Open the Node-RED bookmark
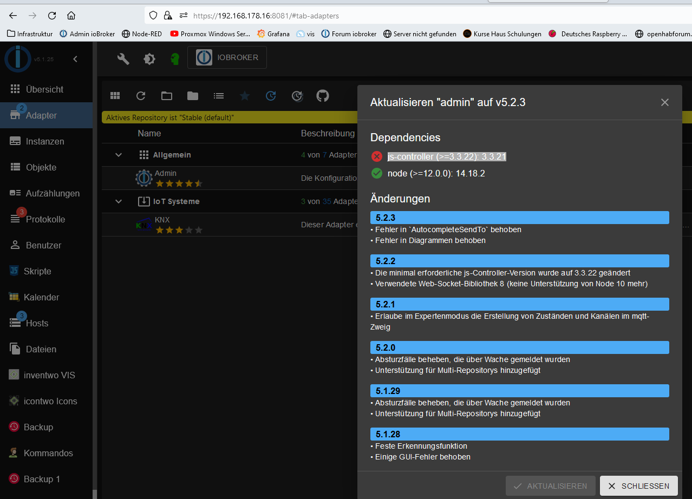This screenshot has height=499, width=692. 142,34
